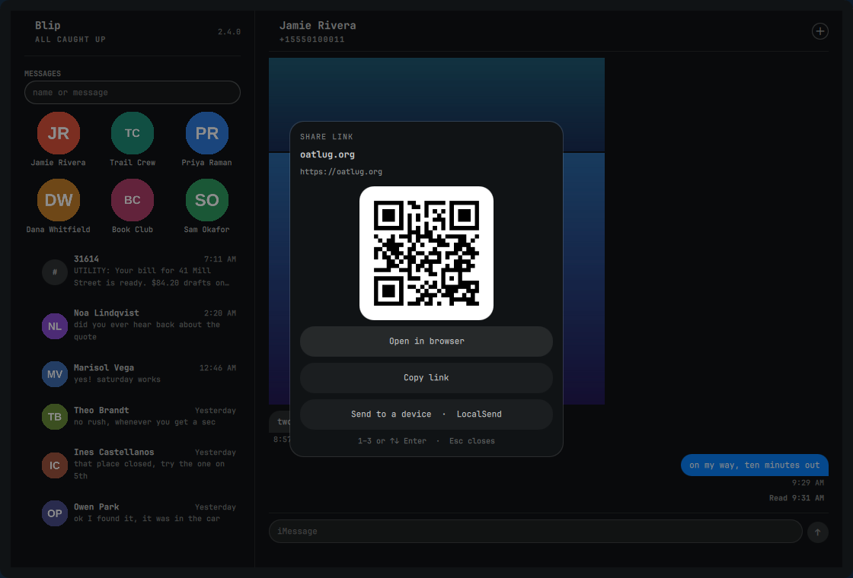Viewport: 853px width, 578px height.
Task: Focus the iMessage compose field
Action: coord(535,532)
